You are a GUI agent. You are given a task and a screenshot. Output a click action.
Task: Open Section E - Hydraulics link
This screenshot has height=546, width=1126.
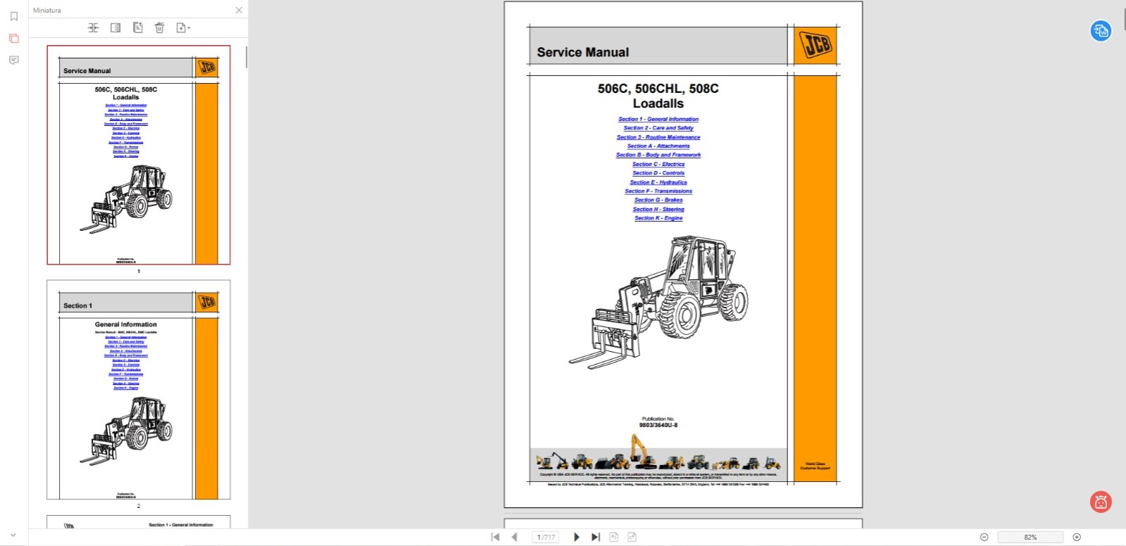pyautogui.click(x=658, y=182)
